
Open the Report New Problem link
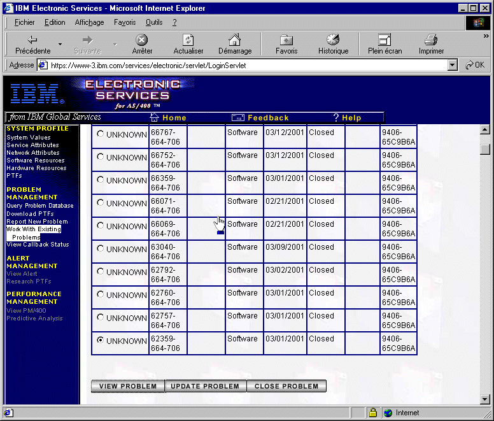[x=37, y=222]
